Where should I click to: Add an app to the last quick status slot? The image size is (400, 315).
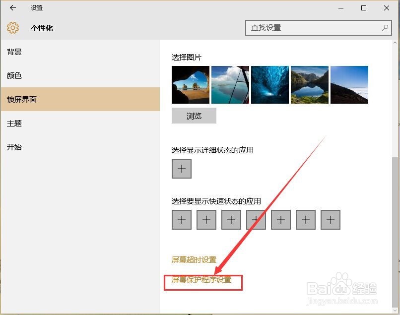coord(330,219)
